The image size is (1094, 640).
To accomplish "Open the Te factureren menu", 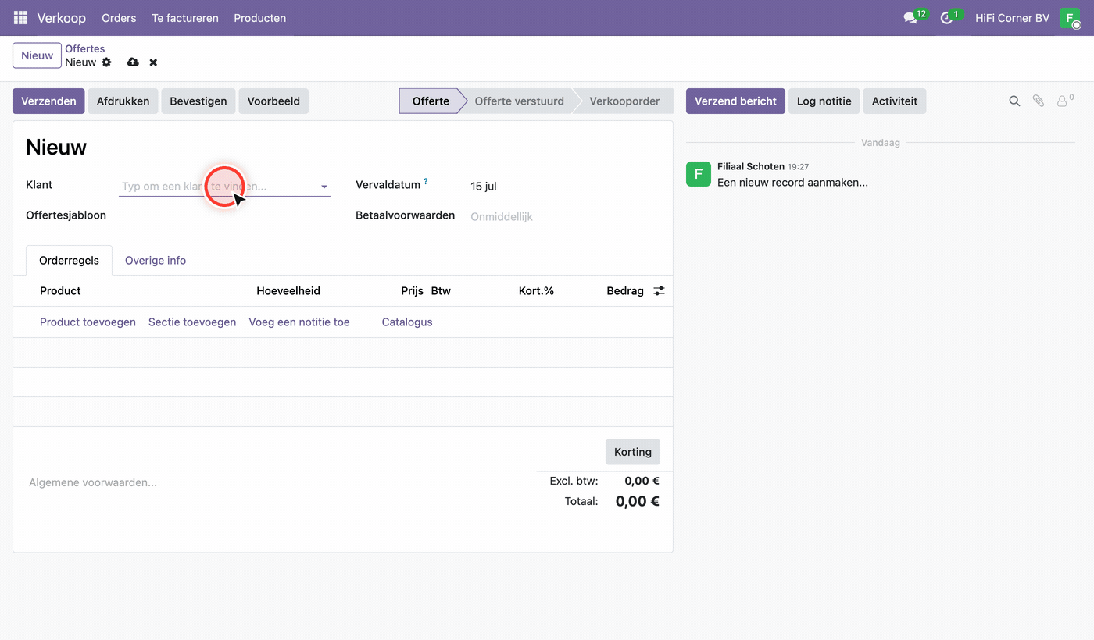I will 185,17.
